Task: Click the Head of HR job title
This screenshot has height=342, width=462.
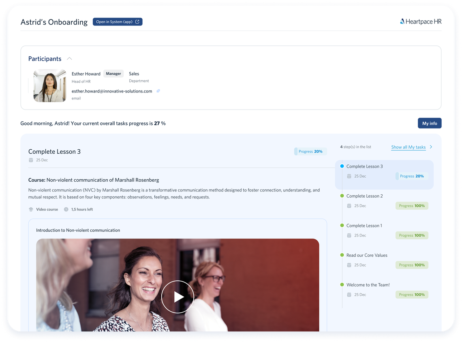Action: 81,82
